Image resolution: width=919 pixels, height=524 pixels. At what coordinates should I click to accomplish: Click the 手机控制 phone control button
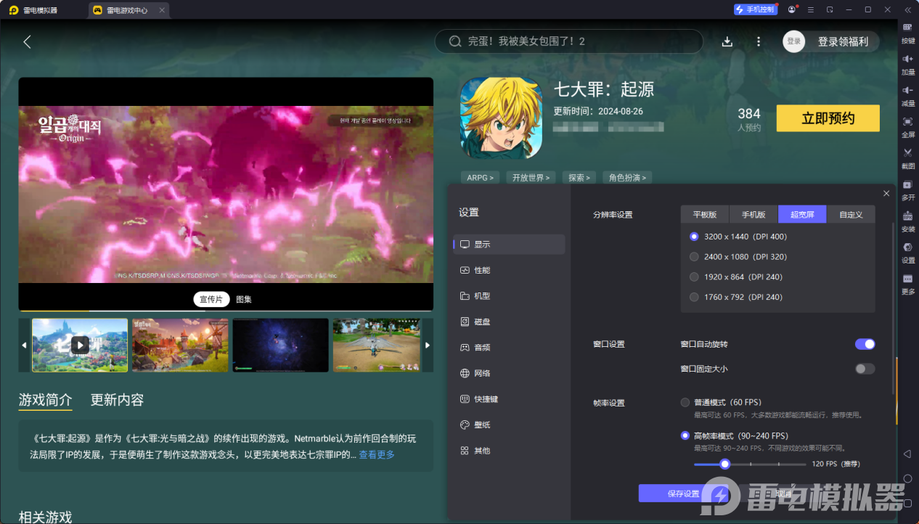click(756, 9)
